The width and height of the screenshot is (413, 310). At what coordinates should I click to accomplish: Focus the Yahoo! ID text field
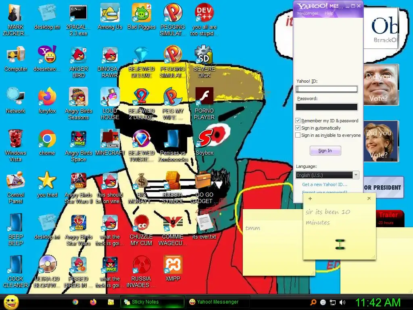click(327, 89)
